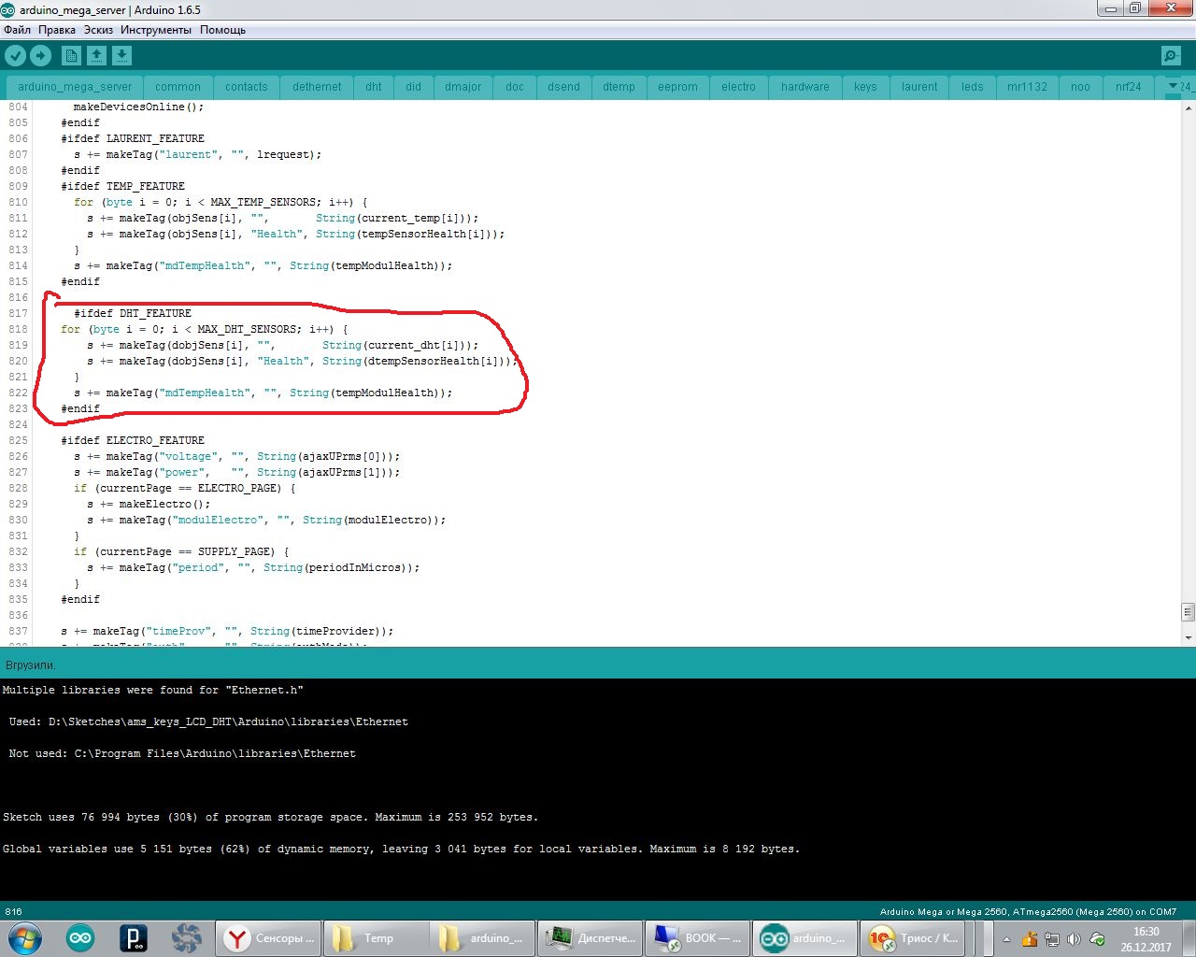Click line number 816 in the gutter

click(18, 298)
